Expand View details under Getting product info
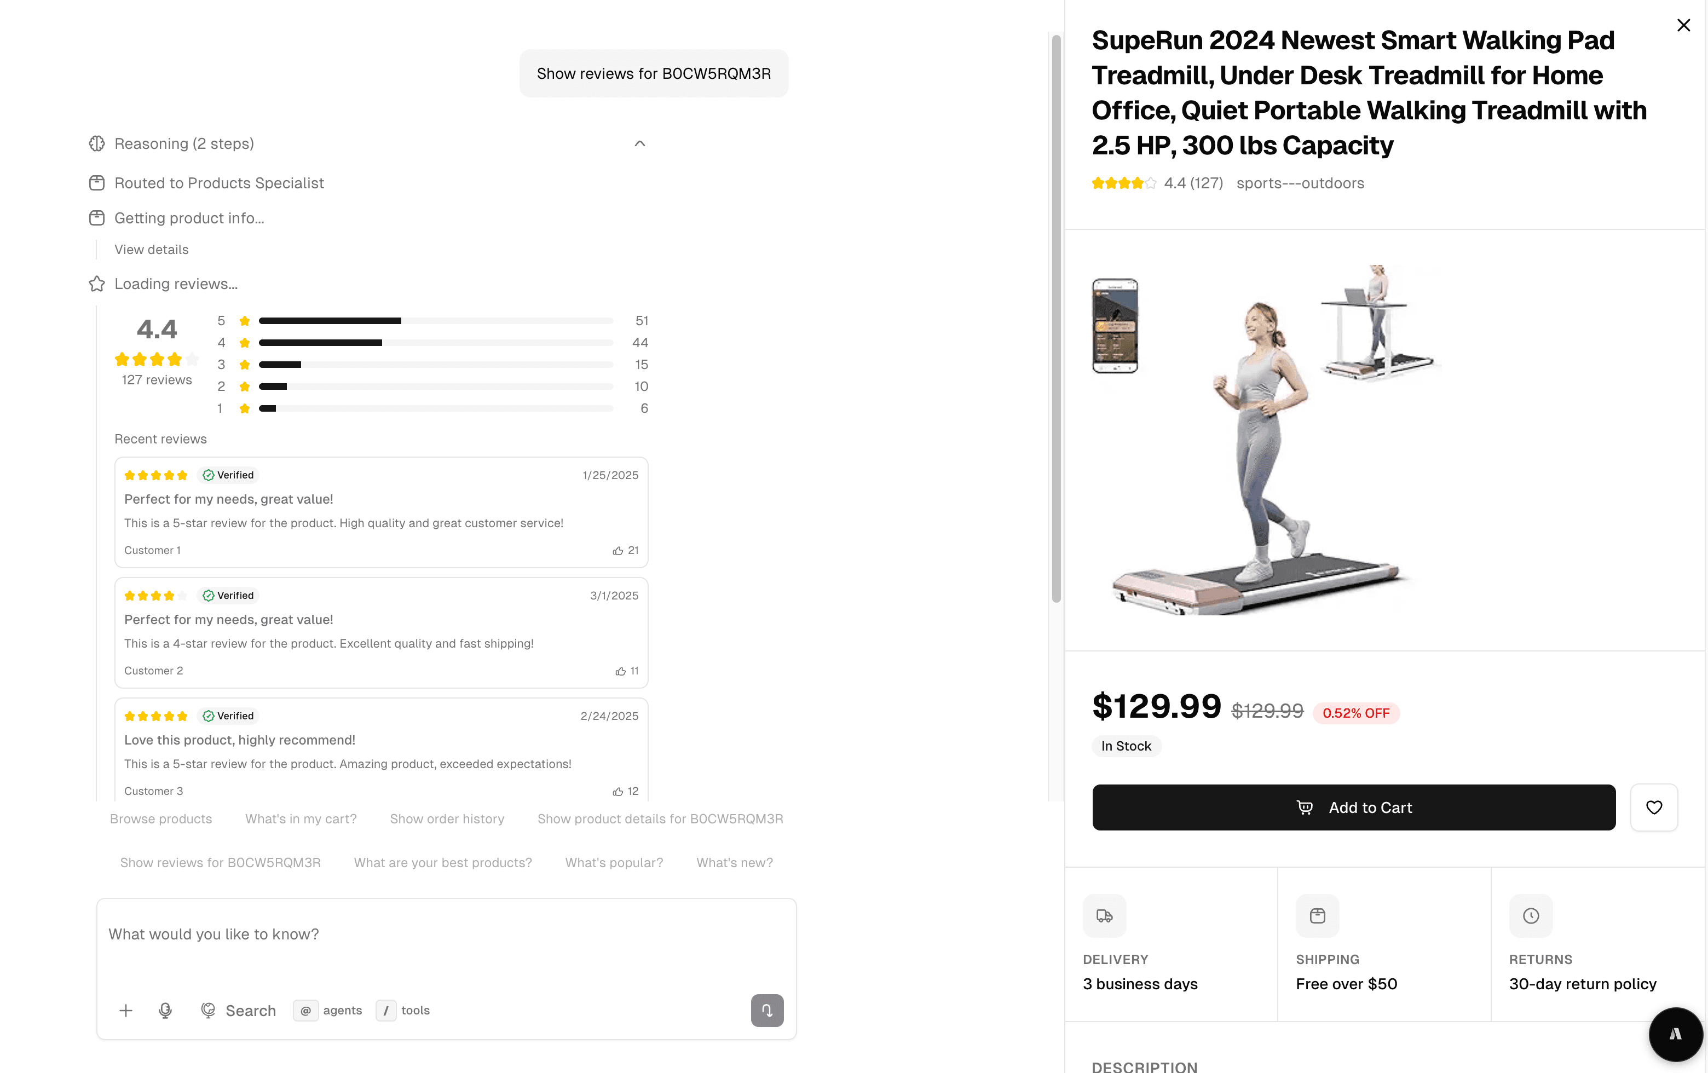Image resolution: width=1708 pixels, height=1073 pixels. (151, 249)
